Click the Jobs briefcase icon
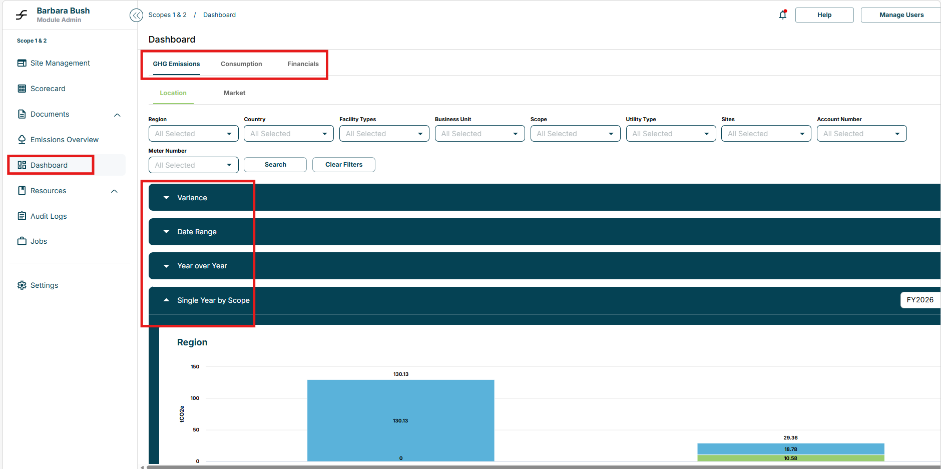This screenshot has height=469, width=941. pos(22,241)
